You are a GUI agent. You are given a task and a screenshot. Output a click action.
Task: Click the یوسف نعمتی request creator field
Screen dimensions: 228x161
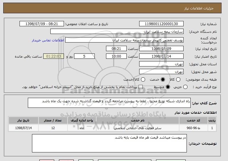(124, 40)
